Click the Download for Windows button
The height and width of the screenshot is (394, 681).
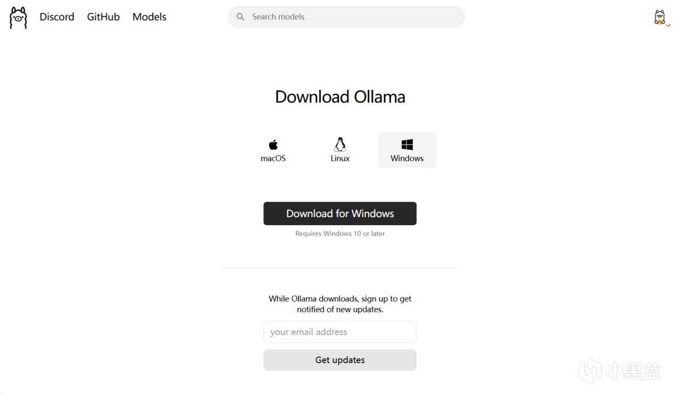pos(340,213)
